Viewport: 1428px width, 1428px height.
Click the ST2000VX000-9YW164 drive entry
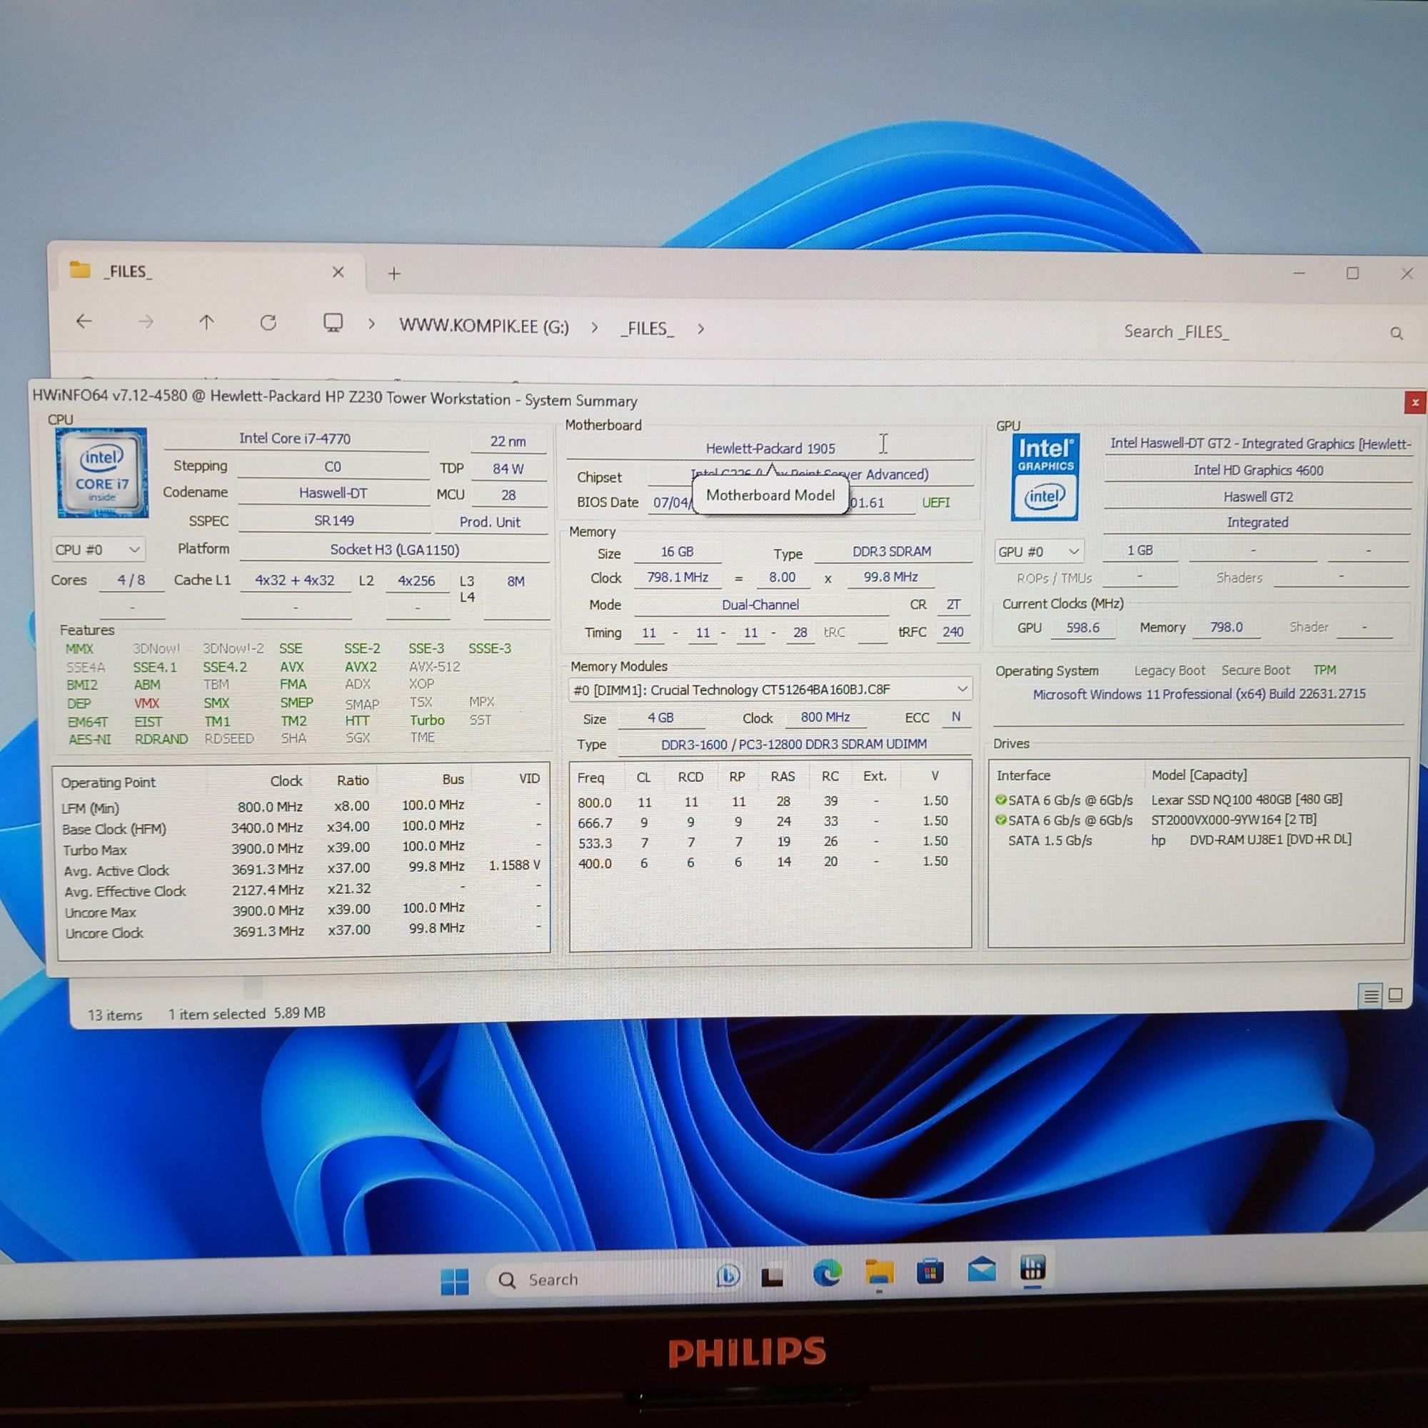[1234, 820]
